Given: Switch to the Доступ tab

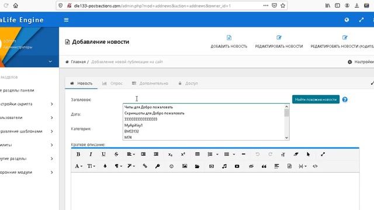Looking at the screenshot, I should coord(188,83).
